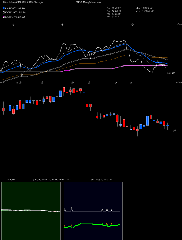
Task: Click the 'Pre H: 25.12' high value
Action: (x=114, y=11)
